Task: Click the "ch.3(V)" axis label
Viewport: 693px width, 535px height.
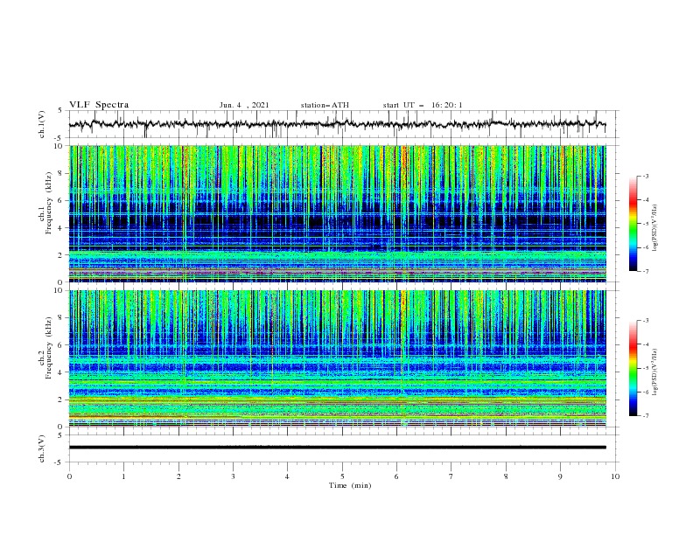Action: point(42,448)
